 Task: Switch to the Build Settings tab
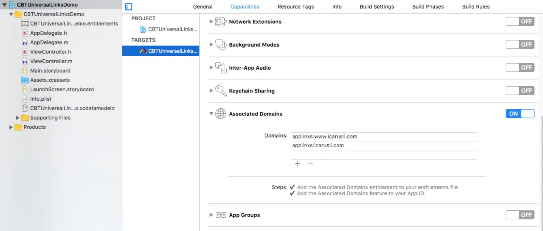(377, 6)
